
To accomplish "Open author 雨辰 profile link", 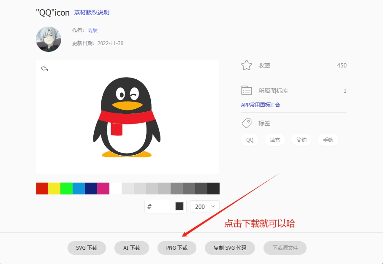I will [x=92, y=30].
